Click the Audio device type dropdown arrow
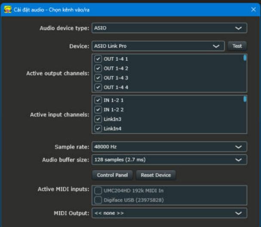This screenshot has width=261, height=227. coord(238,28)
